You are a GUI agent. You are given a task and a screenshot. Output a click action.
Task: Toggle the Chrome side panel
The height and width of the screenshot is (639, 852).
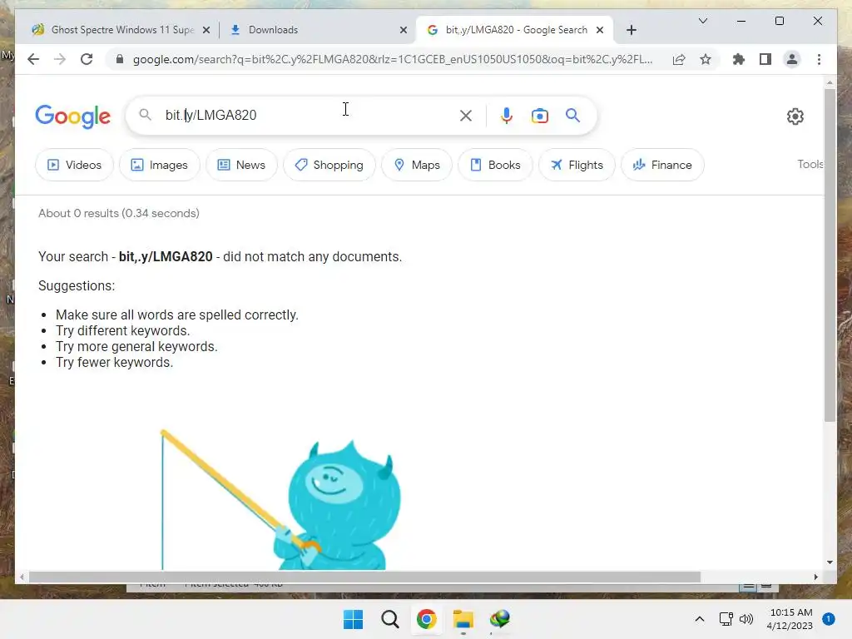coord(765,59)
